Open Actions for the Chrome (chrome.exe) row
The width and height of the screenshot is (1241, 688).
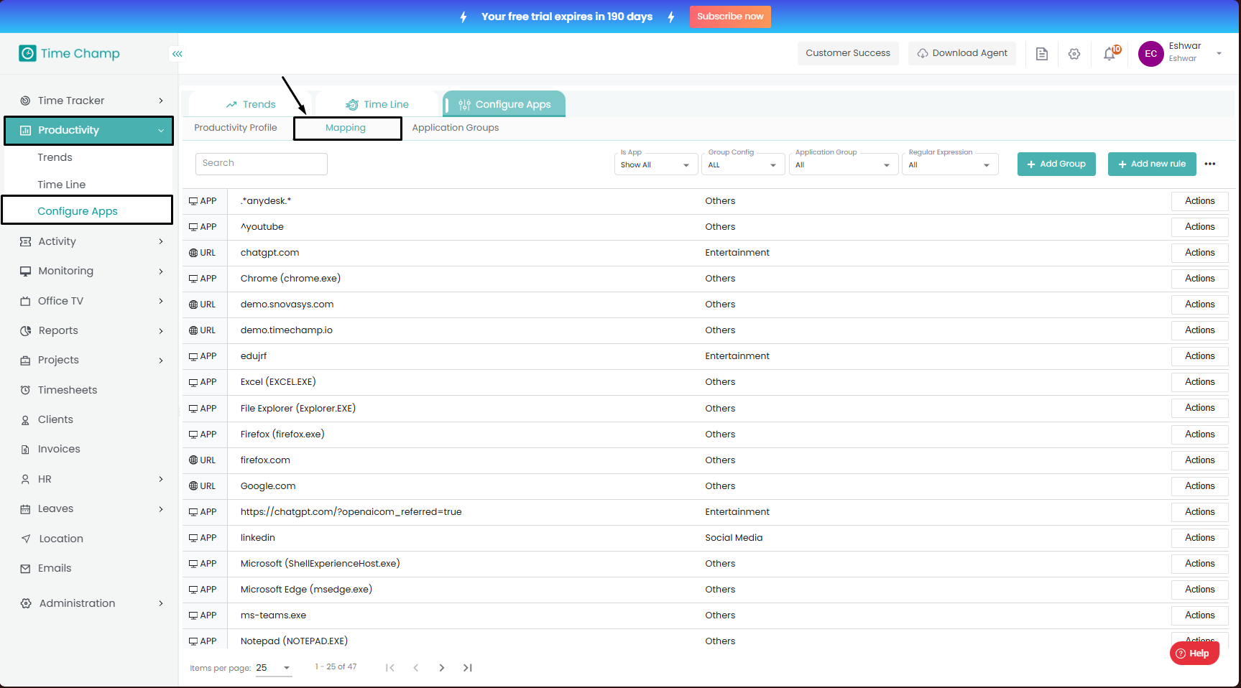click(x=1200, y=279)
